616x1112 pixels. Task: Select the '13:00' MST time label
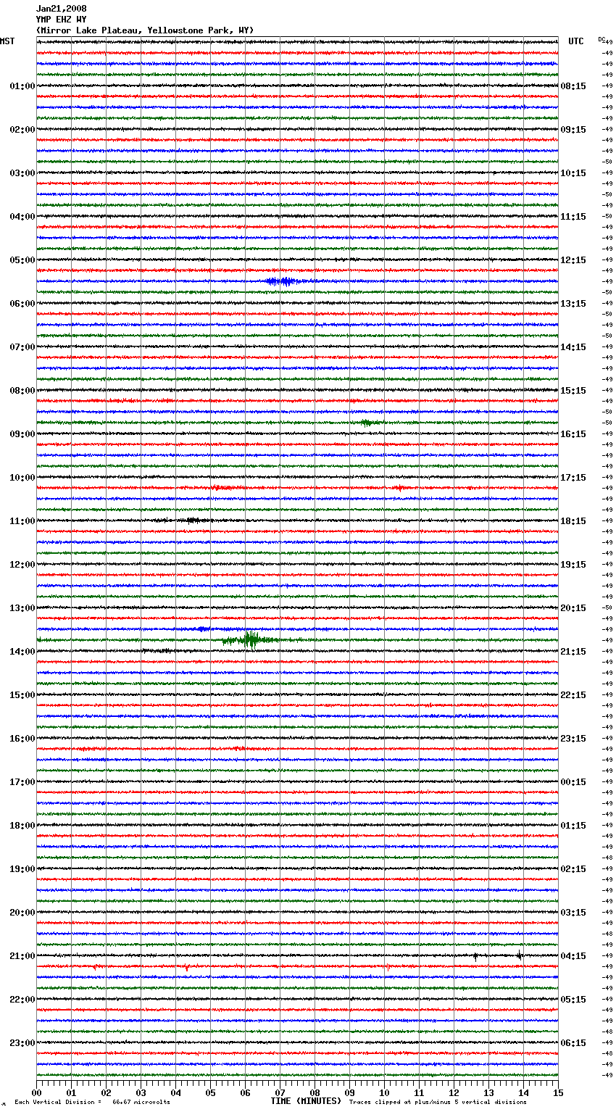pos(22,608)
